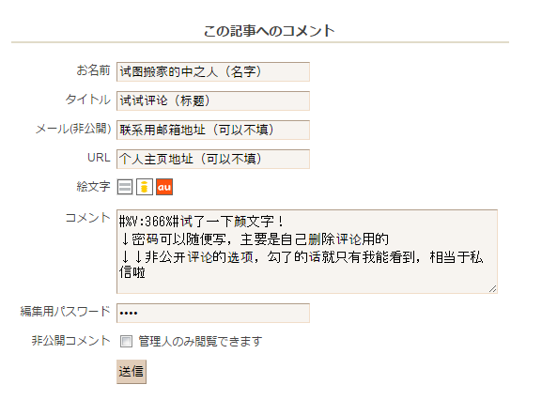This screenshot has width=542, height=400.
Task: Place the cursor in the コメント textarea
Action: [307, 252]
